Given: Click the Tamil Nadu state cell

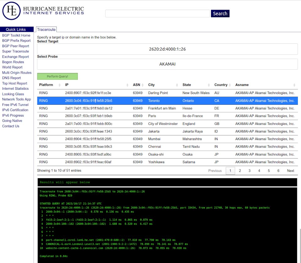Looking at the screenshot, I should [x=191, y=147].
